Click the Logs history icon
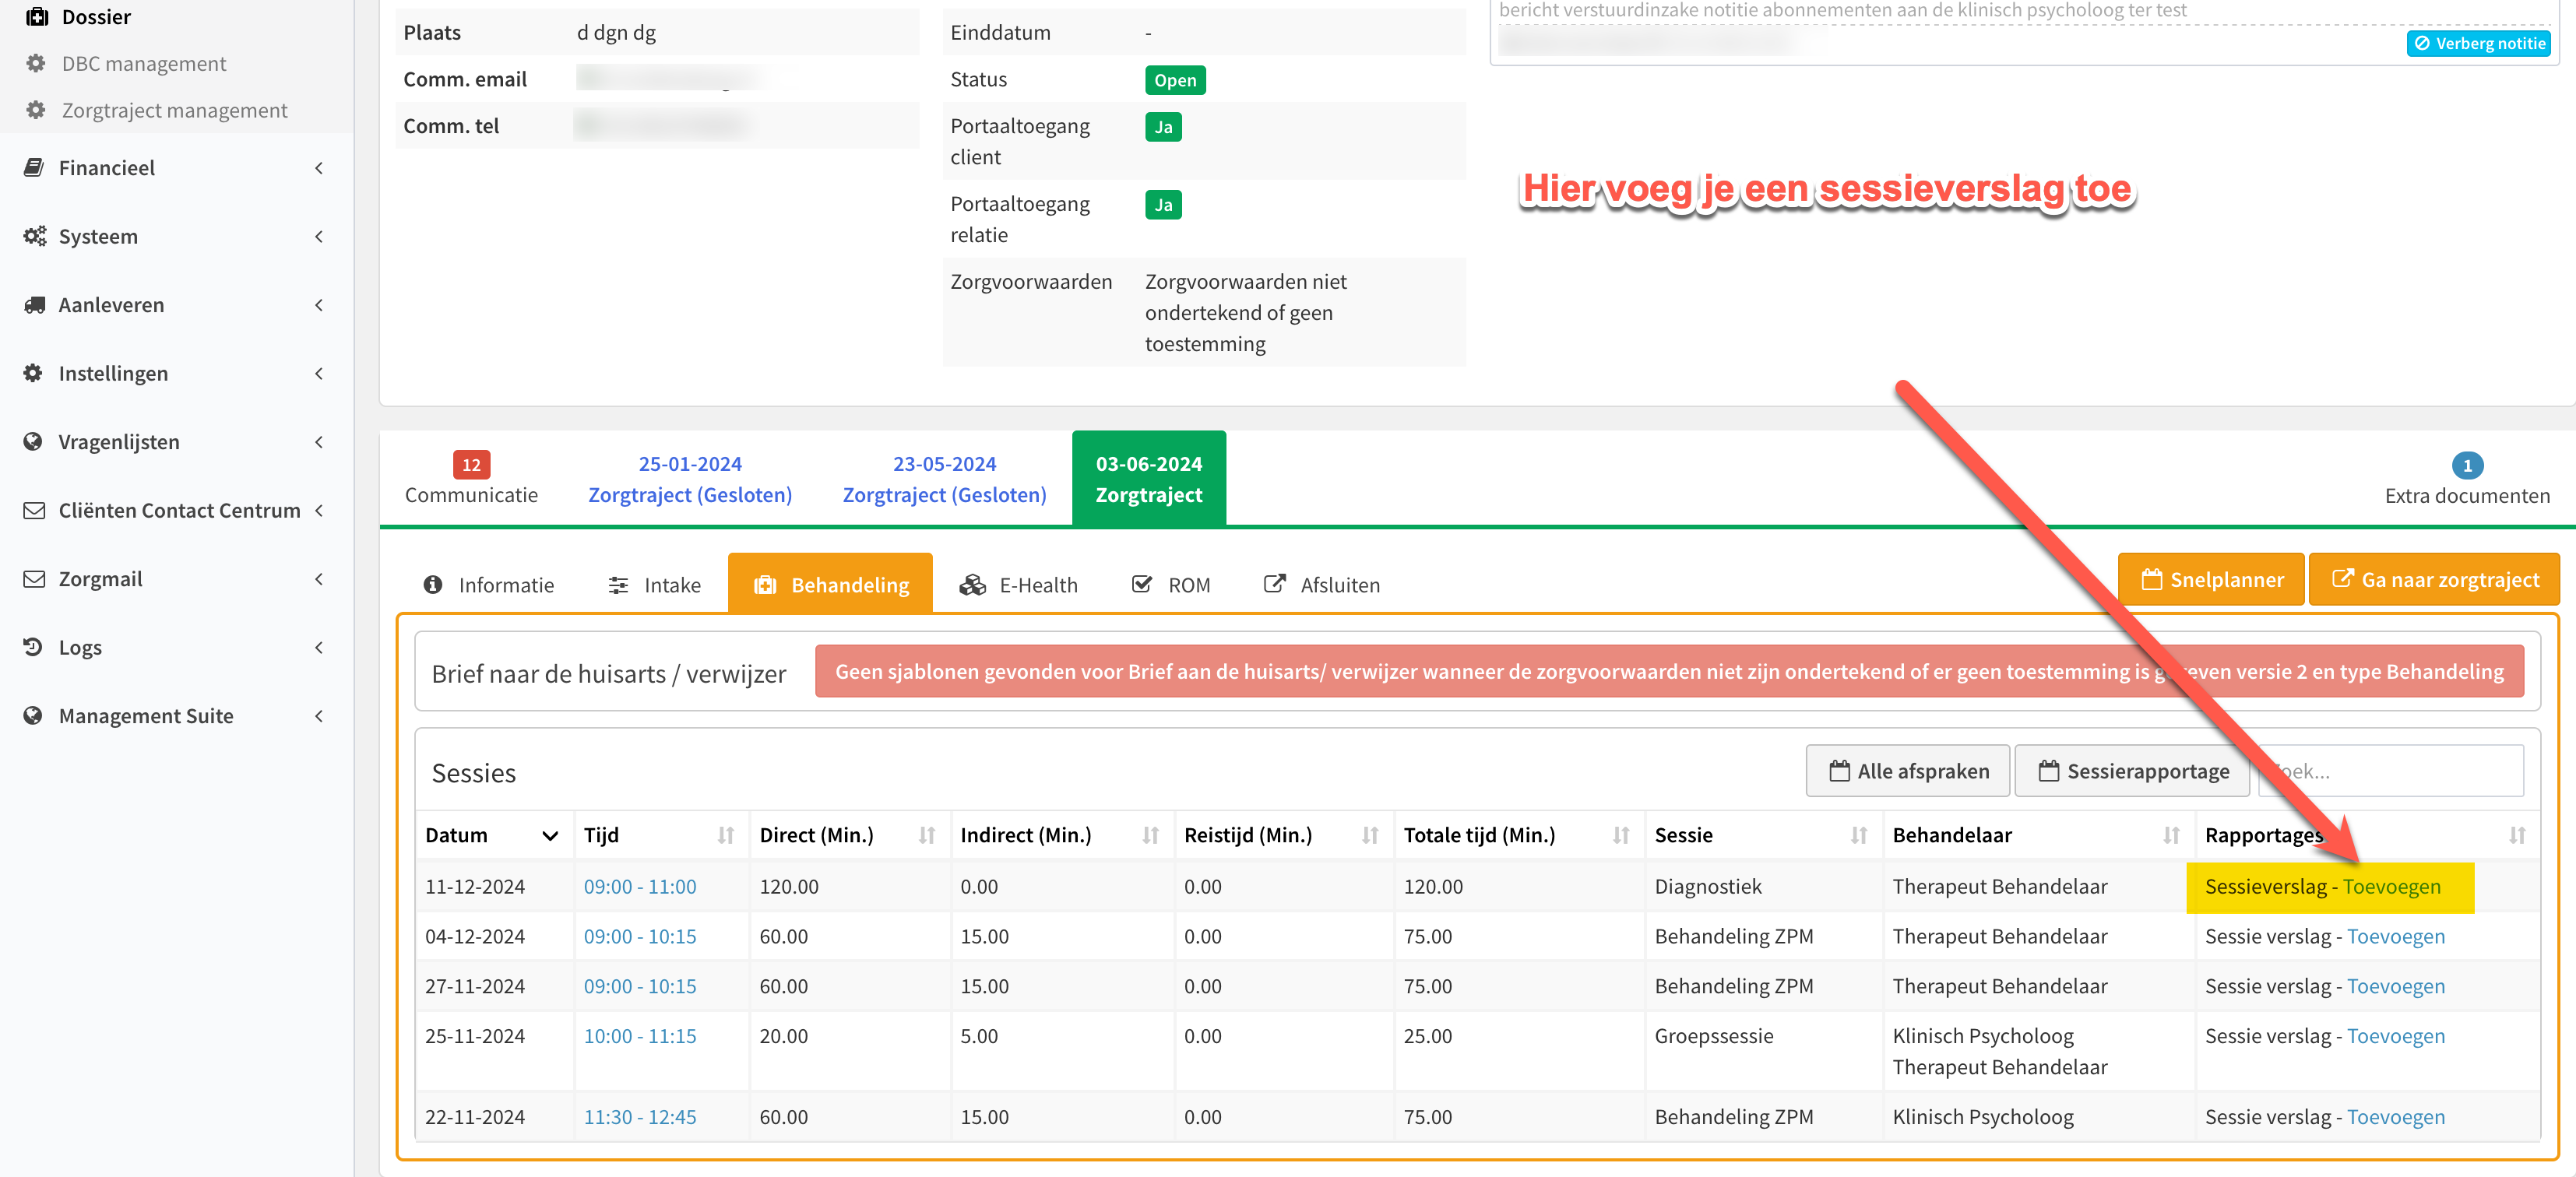This screenshot has height=1177, width=2576. (x=34, y=647)
